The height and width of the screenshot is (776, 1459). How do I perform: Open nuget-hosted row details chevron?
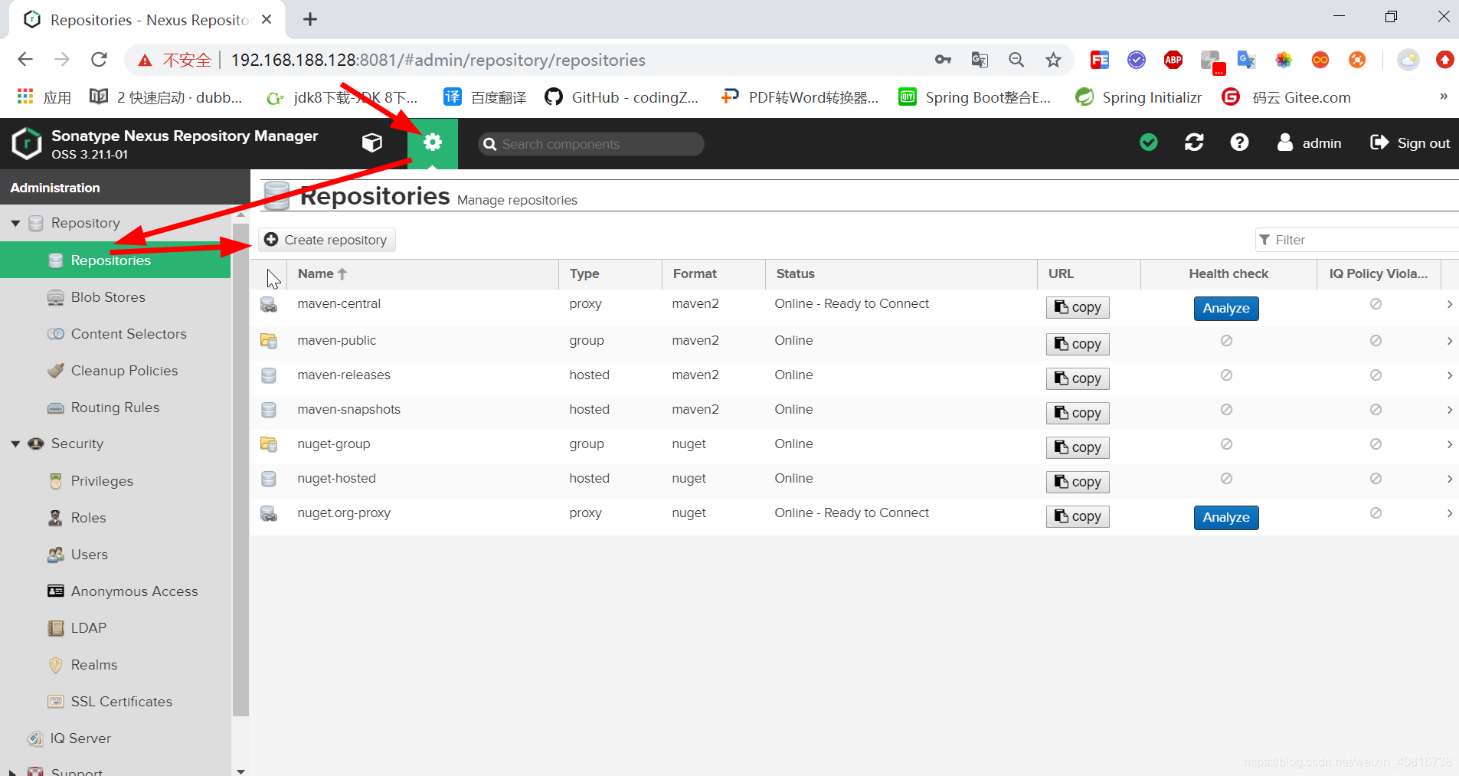[x=1449, y=479]
